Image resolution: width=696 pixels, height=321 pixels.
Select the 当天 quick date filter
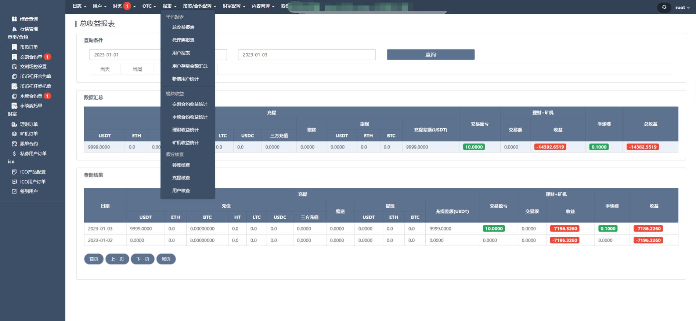(x=105, y=69)
